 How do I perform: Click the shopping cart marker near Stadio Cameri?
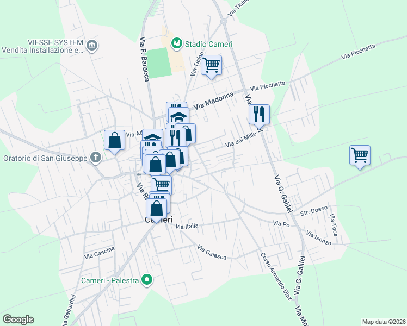211,66
